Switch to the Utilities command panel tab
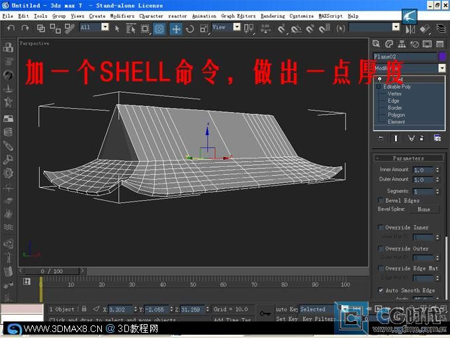This screenshot has height=338, width=450. pyautogui.click(x=439, y=44)
